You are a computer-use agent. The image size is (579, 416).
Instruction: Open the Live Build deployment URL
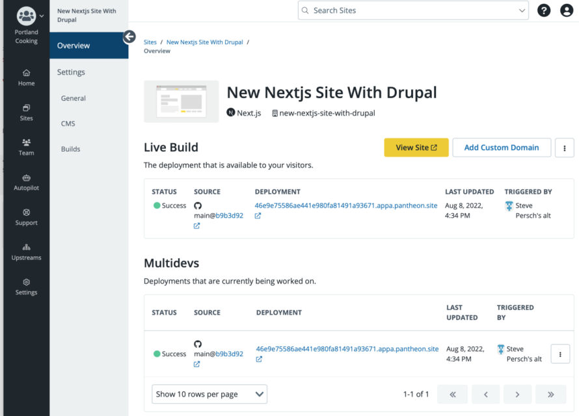pyautogui.click(x=345, y=205)
